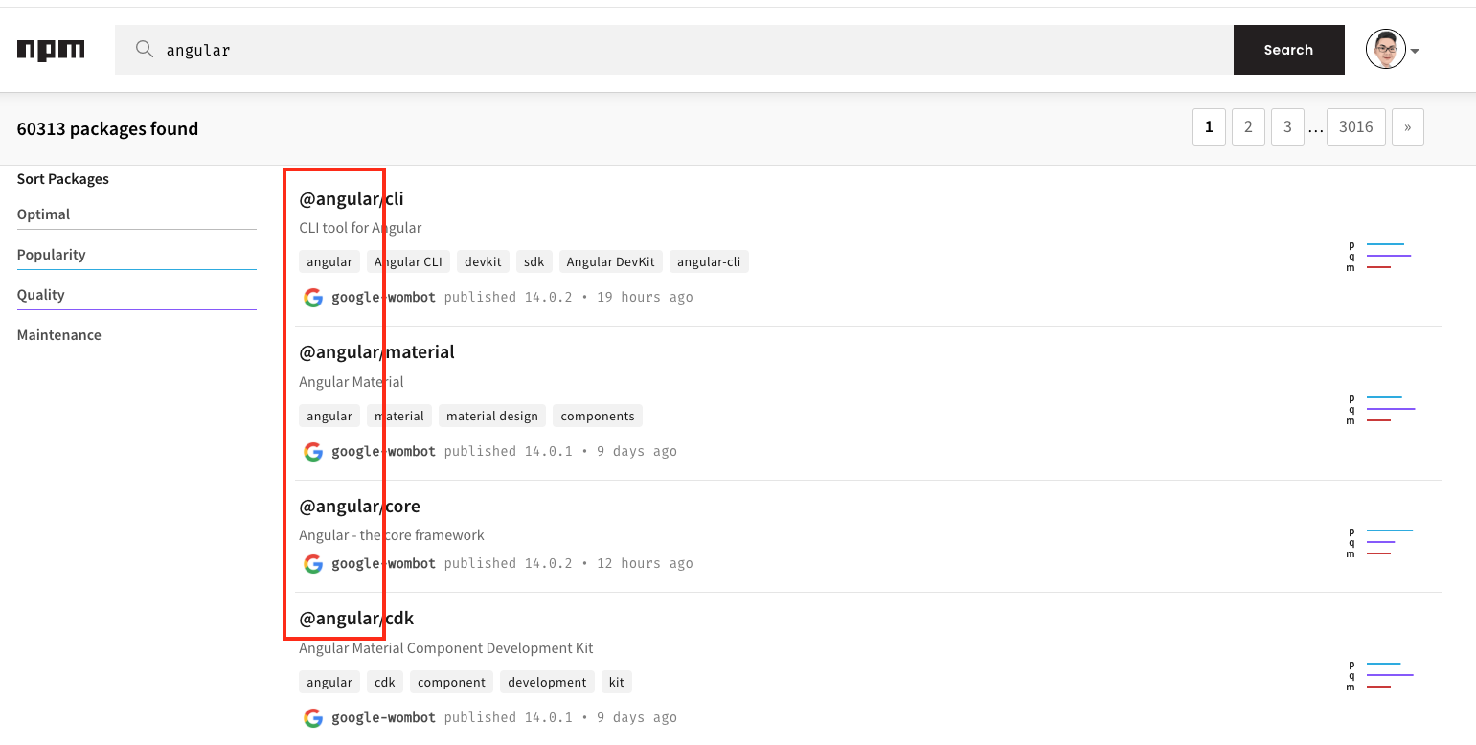The image size is (1476, 745).
Task: Click the Angular DevKit keyword tag
Action: (611, 261)
